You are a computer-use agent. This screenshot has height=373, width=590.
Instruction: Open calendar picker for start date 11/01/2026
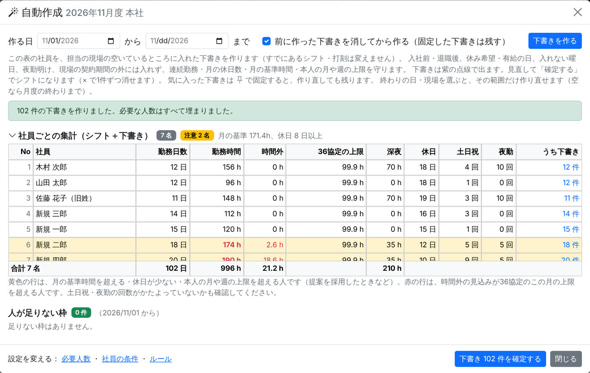(x=111, y=41)
